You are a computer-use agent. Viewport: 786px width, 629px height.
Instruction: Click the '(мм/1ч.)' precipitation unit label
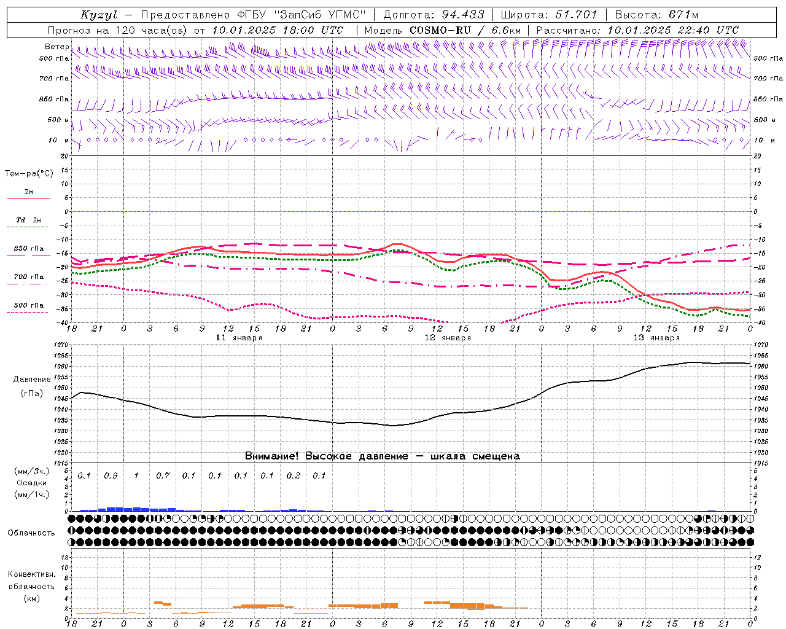[x=31, y=494]
